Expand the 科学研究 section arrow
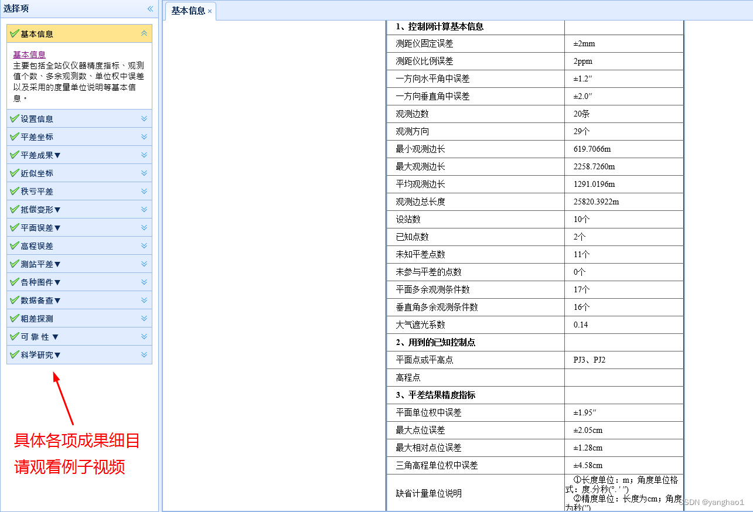This screenshot has height=512, width=753. tap(144, 354)
